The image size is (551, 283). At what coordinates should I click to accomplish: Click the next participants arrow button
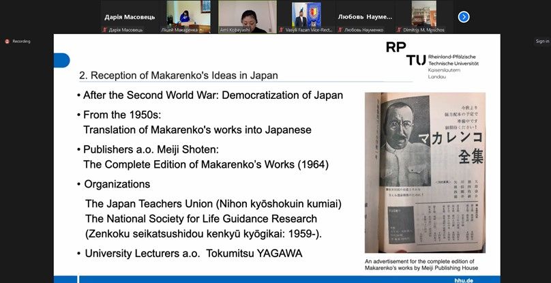point(464,17)
